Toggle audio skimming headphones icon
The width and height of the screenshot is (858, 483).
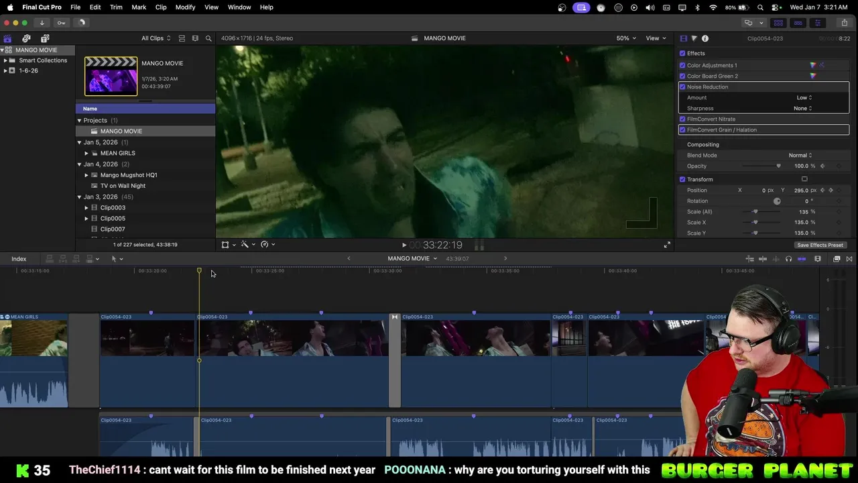tap(788, 259)
